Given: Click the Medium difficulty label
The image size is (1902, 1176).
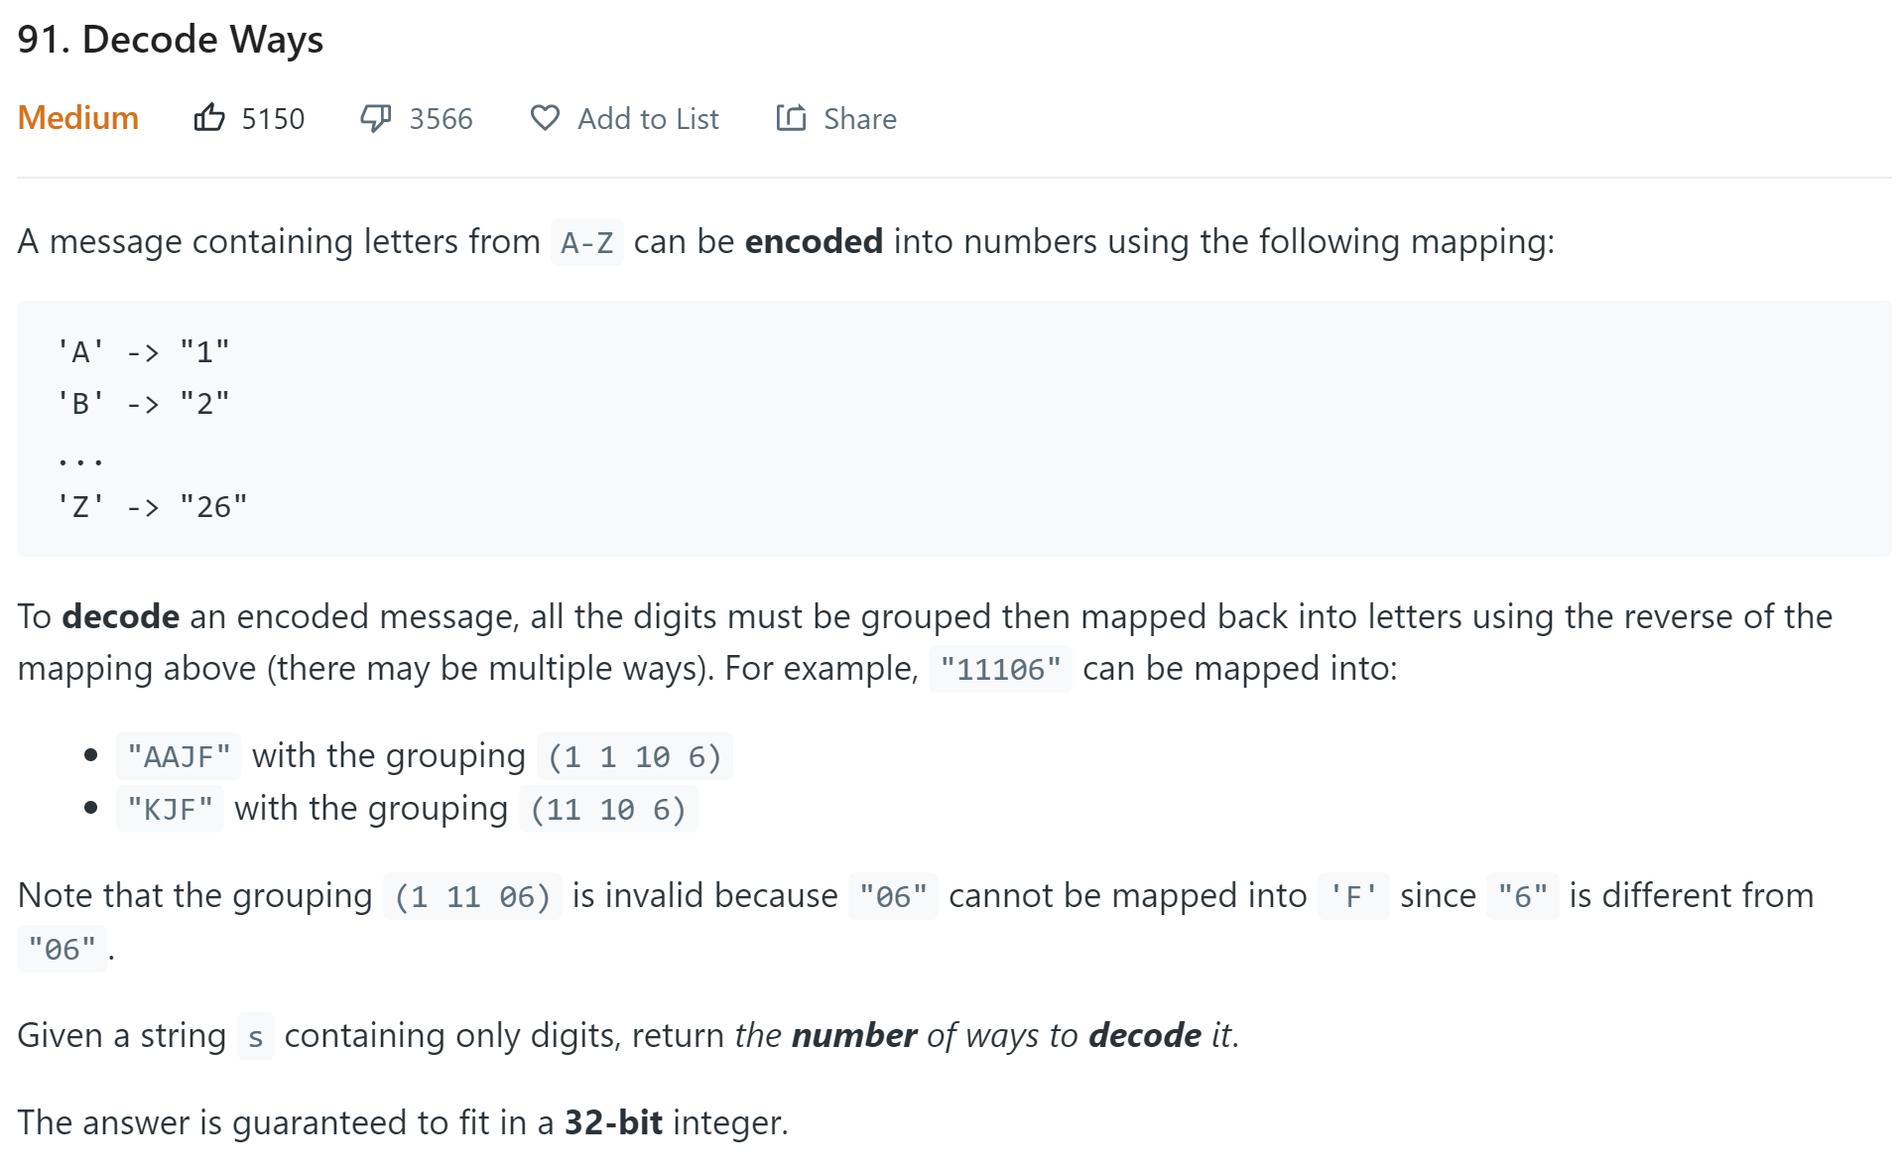Looking at the screenshot, I should (78, 118).
